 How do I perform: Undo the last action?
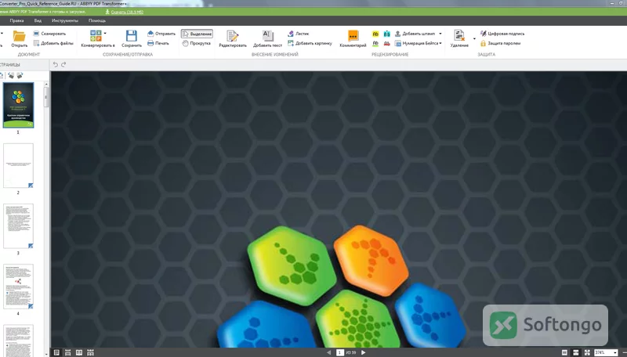coord(56,64)
